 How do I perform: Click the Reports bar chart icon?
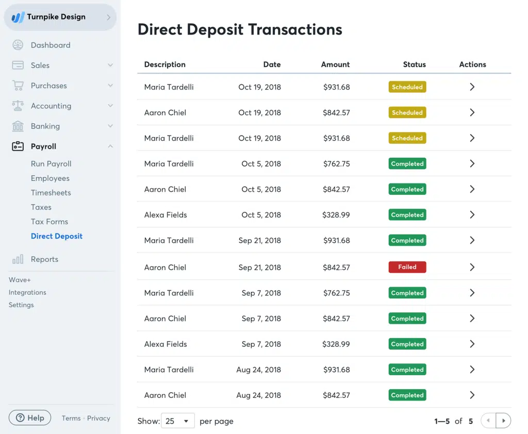pos(18,259)
